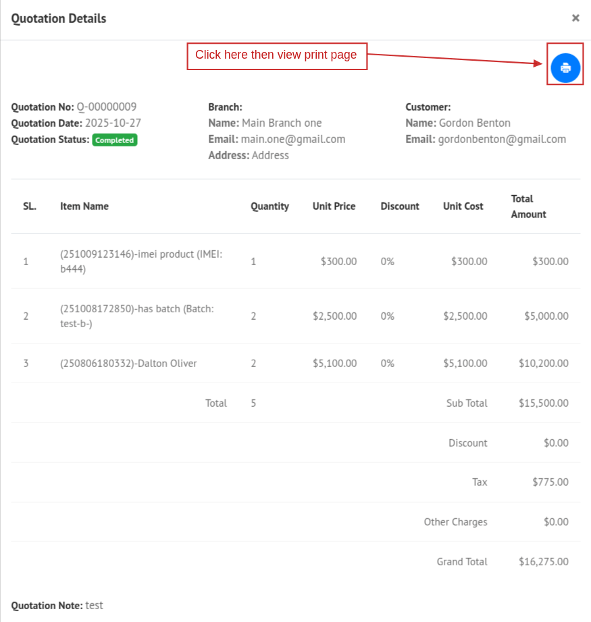The width and height of the screenshot is (591, 622).
Task: Select the Unit Price column header
Action: coord(334,206)
